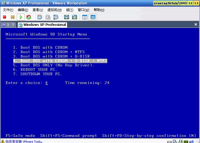This screenshot has width=200, height=143.
Task: Click '1. Boot DOS with CDROM'
Action: tap(40, 48)
